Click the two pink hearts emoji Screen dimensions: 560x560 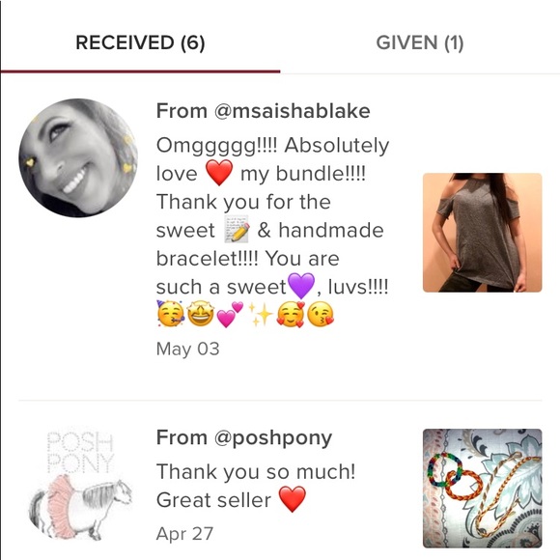(230, 315)
